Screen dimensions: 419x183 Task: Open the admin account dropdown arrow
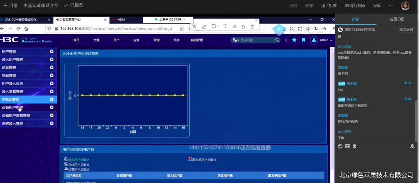point(331,40)
